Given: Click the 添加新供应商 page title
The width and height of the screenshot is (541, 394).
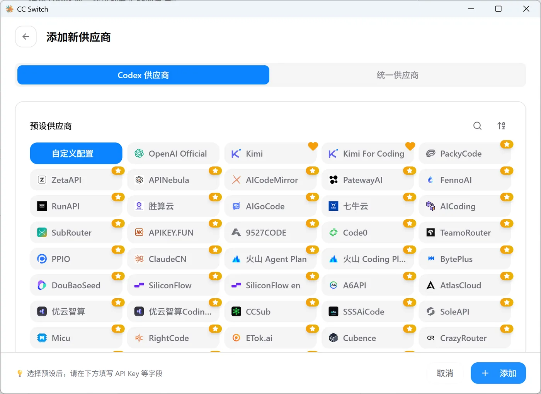Looking at the screenshot, I should tap(78, 37).
